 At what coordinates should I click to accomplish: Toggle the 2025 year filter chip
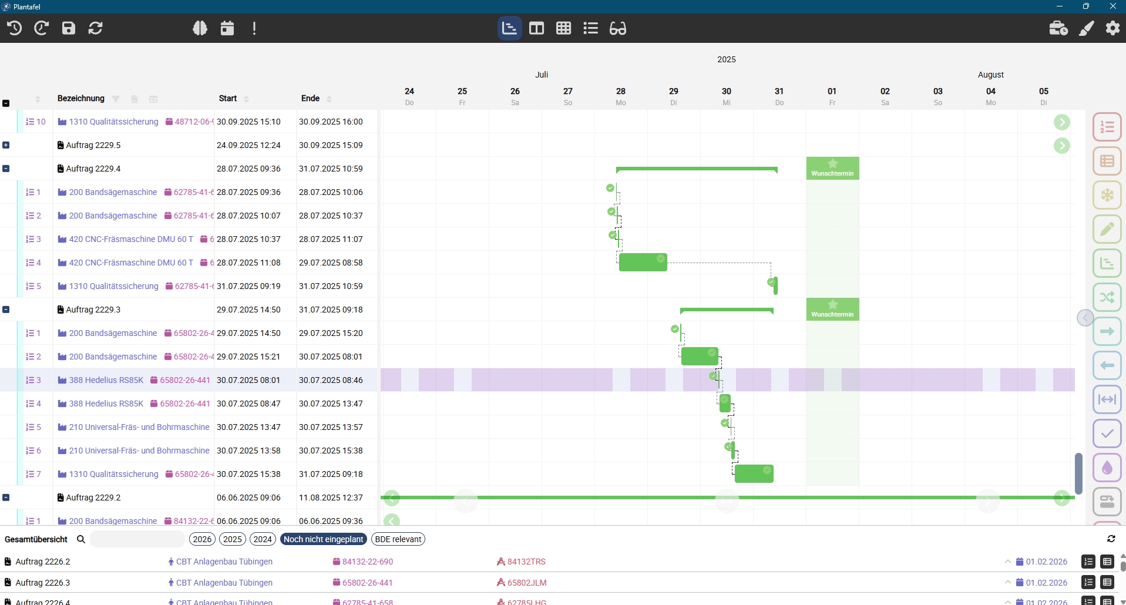coord(233,539)
